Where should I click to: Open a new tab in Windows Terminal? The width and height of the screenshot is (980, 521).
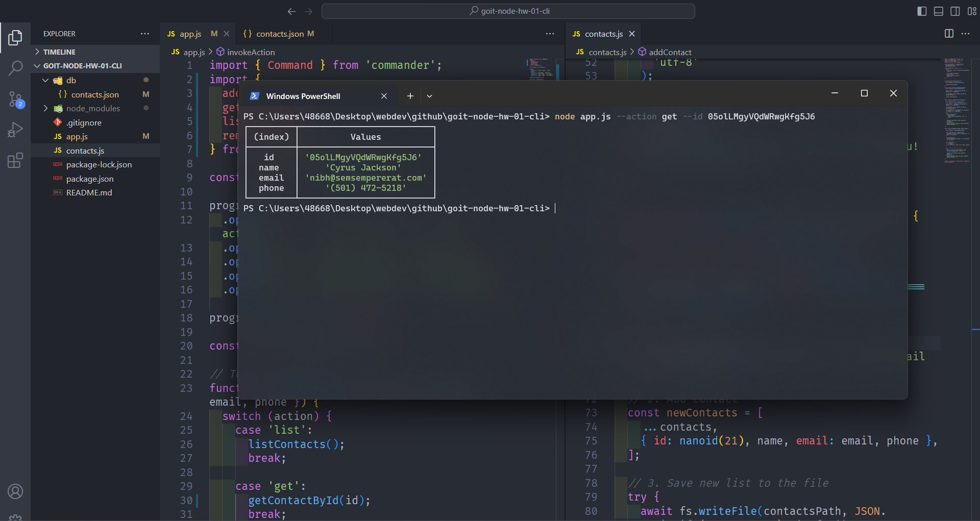click(410, 96)
